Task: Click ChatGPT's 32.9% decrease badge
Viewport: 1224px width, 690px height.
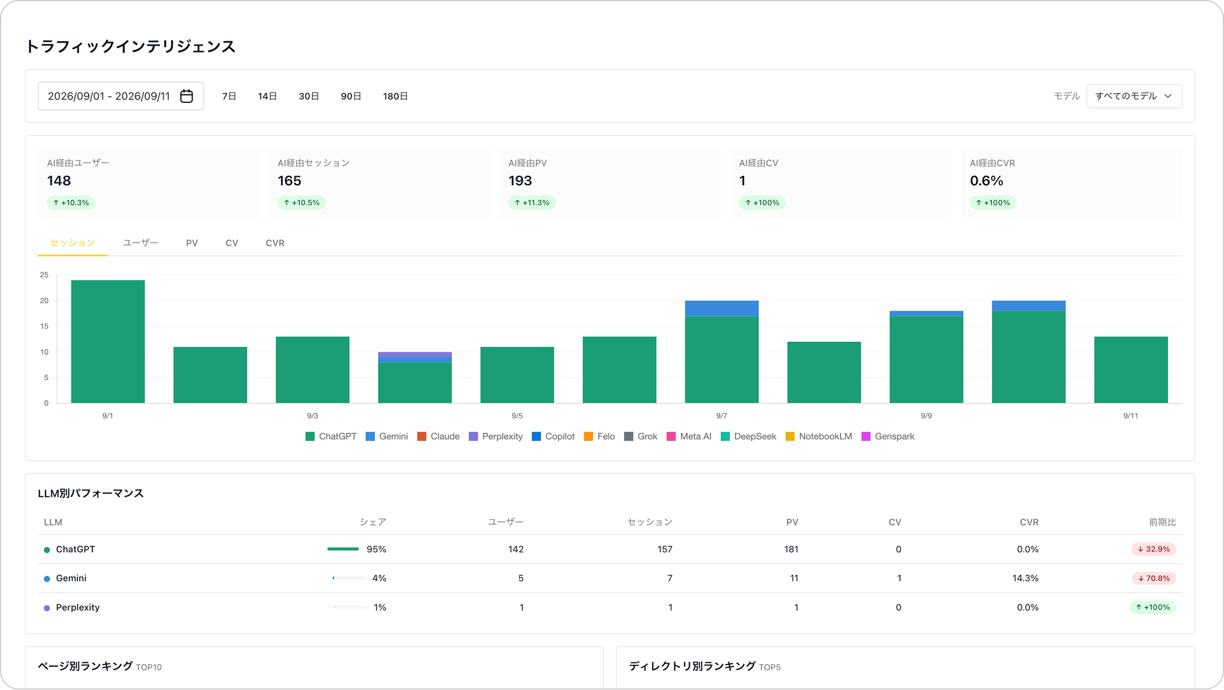Action: pyautogui.click(x=1154, y=549)
